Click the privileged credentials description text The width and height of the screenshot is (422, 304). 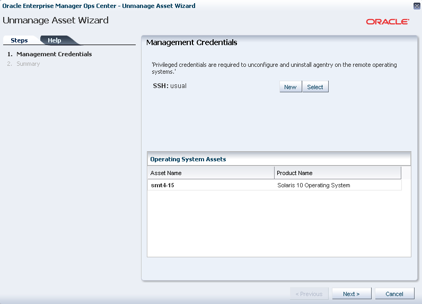[274, 68]
